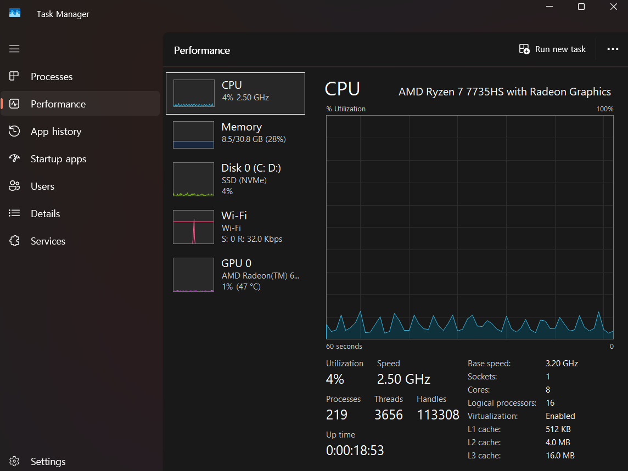This screenshot has height=471, width=628.
Task: Click the Virtualization Enabled value
Action: [x=560, y=416]
